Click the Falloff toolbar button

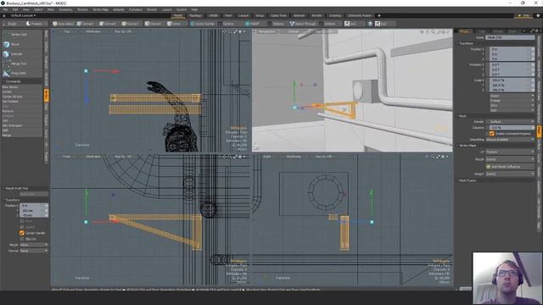(252, 24)
